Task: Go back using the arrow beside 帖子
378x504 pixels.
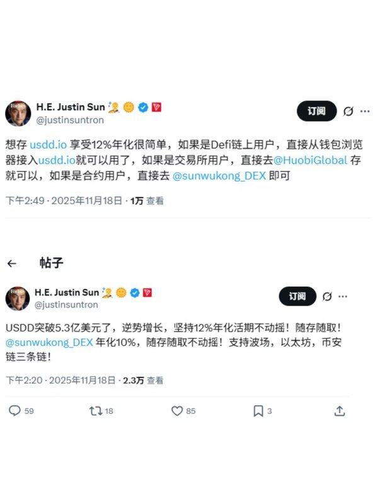Action: pos(12,263)
